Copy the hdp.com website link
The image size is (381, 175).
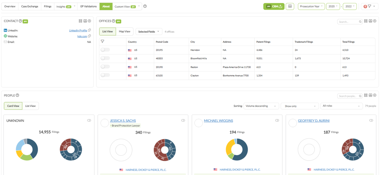tap(89, 36)
